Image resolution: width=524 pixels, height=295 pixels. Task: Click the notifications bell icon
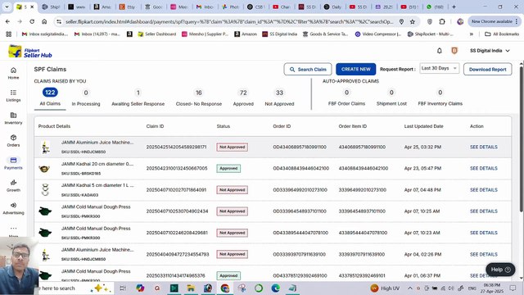(440, 51)
